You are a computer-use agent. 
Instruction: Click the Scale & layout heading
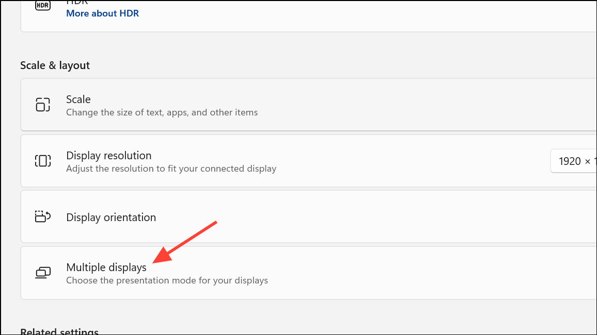[55, 65]
